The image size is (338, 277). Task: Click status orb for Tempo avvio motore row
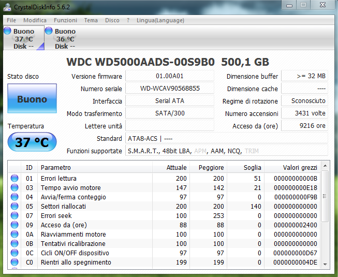pyautogui.click(x=14, y=187)
